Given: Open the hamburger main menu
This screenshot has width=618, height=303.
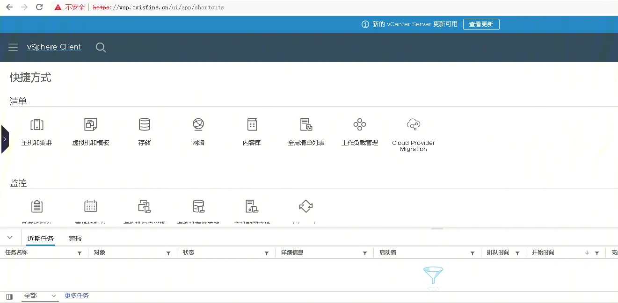Looking at the screenshot, I should point(13,47).
